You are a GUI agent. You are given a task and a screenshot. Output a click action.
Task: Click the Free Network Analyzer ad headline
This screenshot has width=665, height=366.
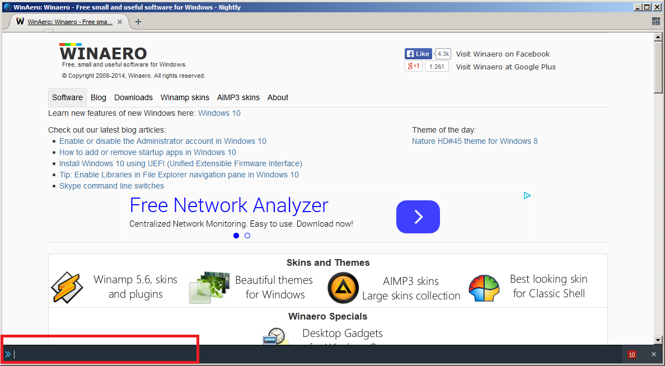coord(228,205)
